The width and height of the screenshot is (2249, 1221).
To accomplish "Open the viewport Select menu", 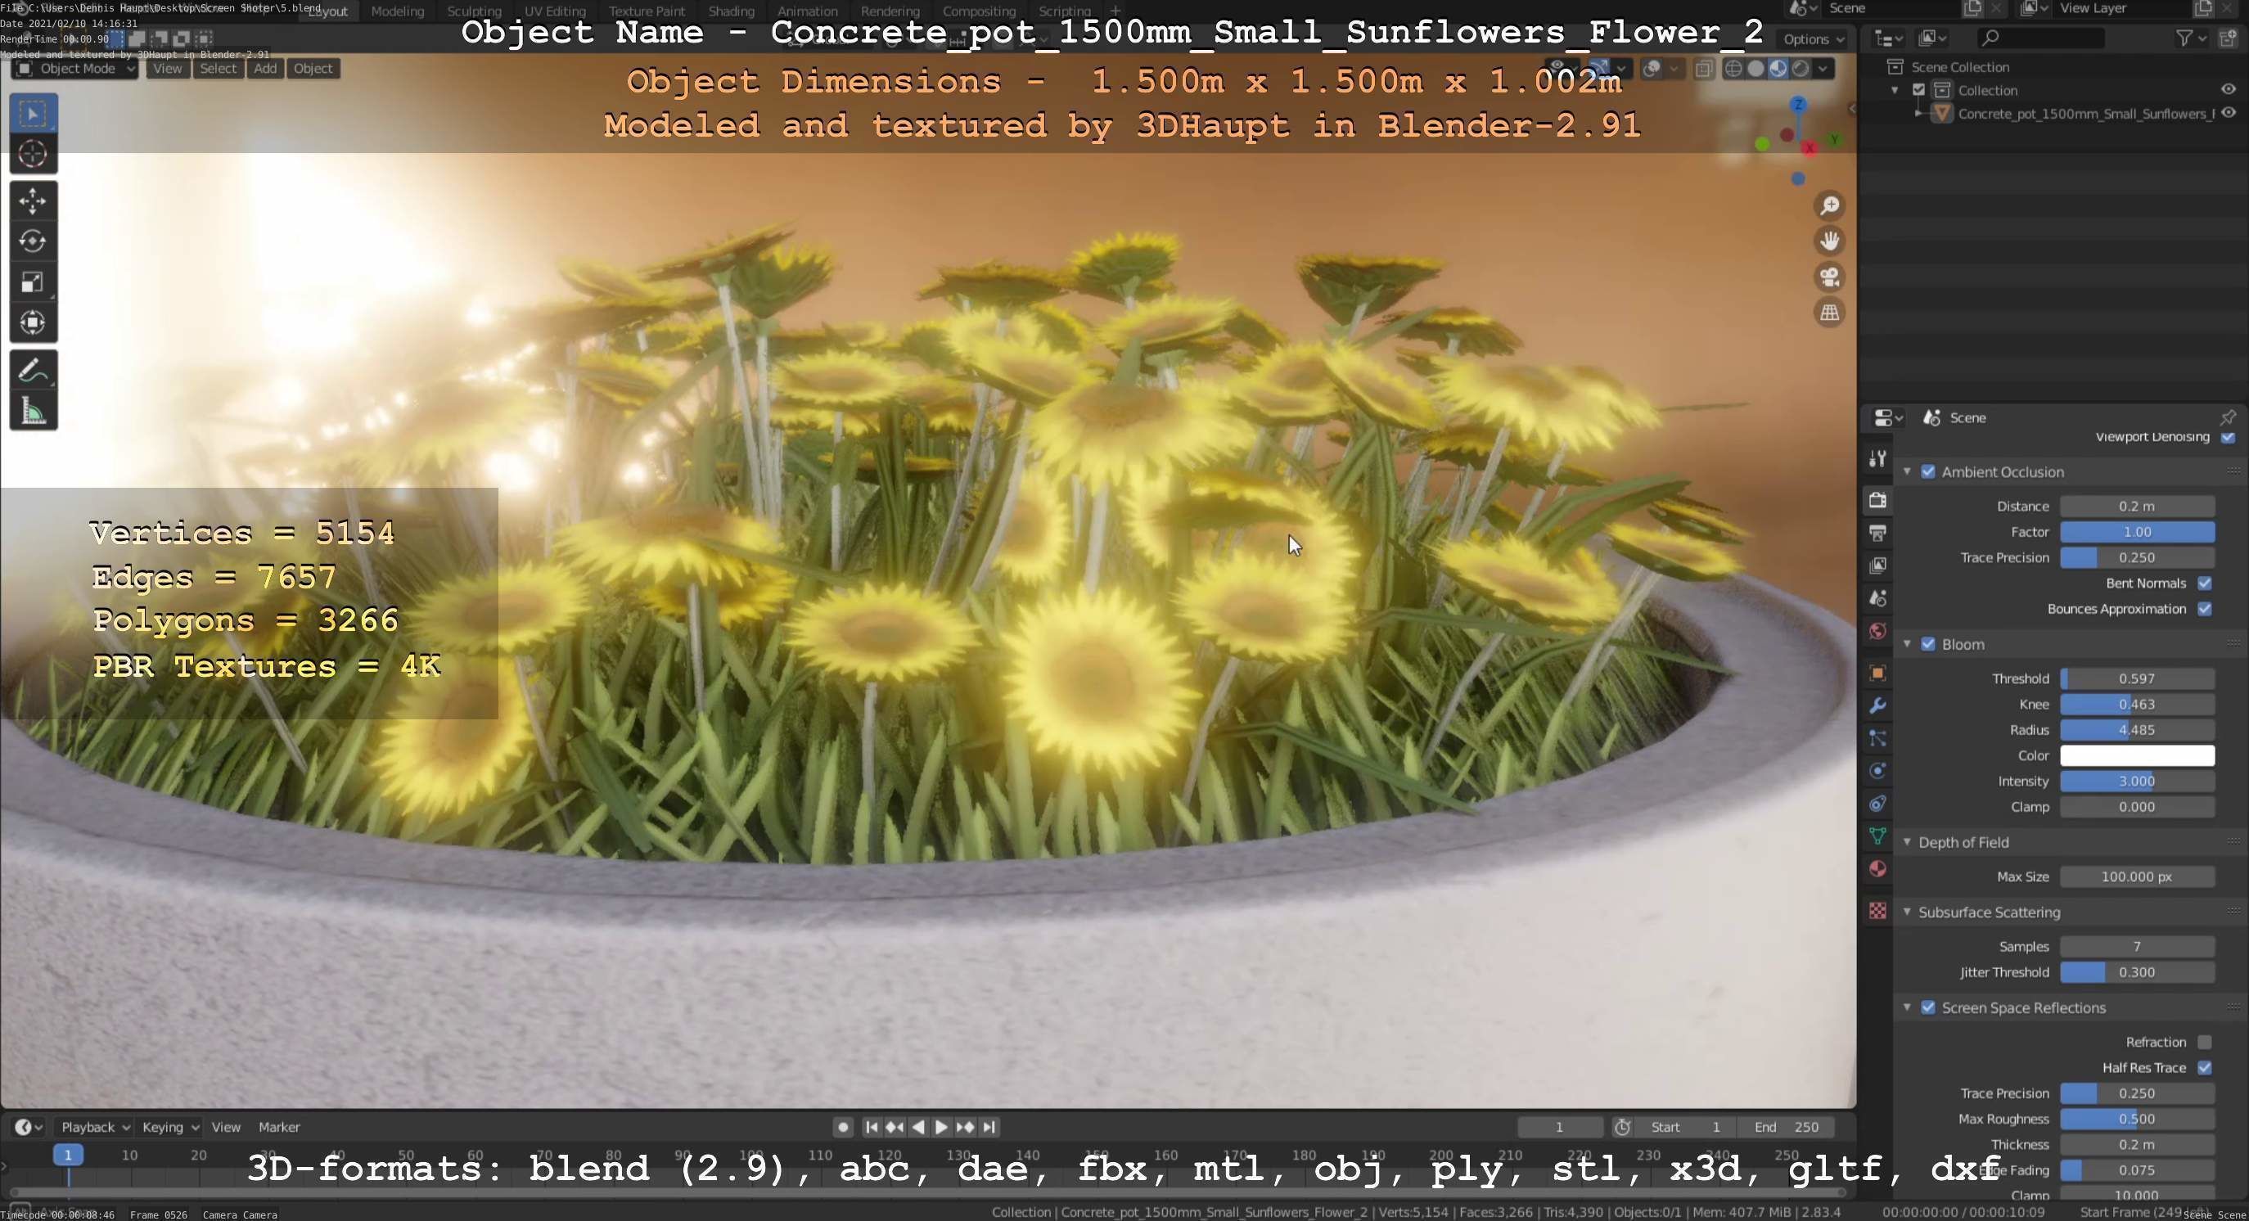I will [x=218, y=68].
